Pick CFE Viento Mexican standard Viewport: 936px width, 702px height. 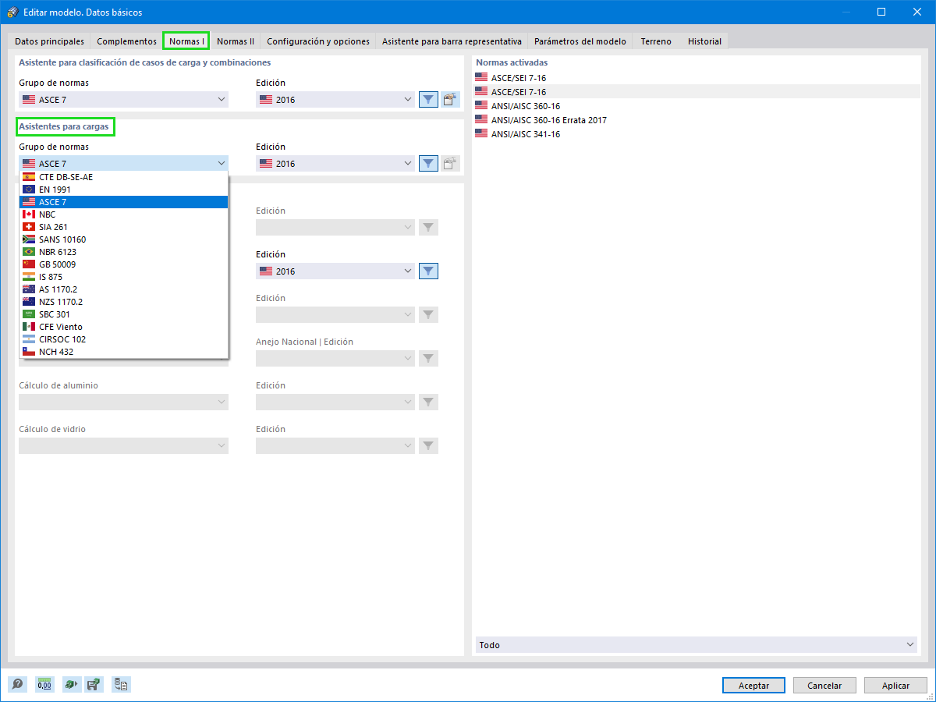pos(123,326)
